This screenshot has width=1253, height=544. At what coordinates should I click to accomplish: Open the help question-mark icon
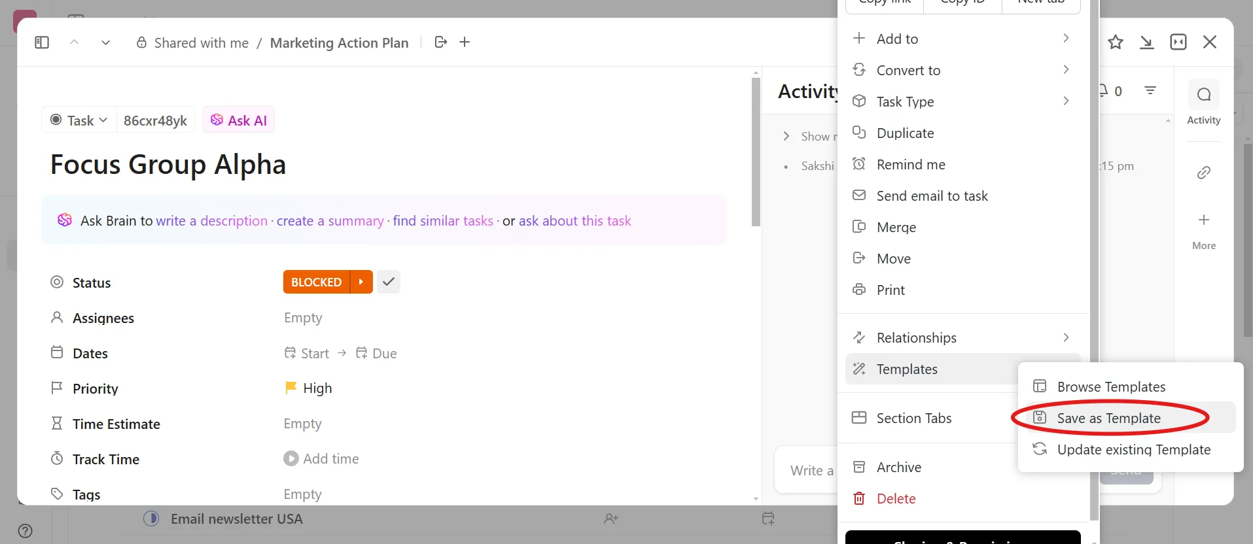[26, 530]
